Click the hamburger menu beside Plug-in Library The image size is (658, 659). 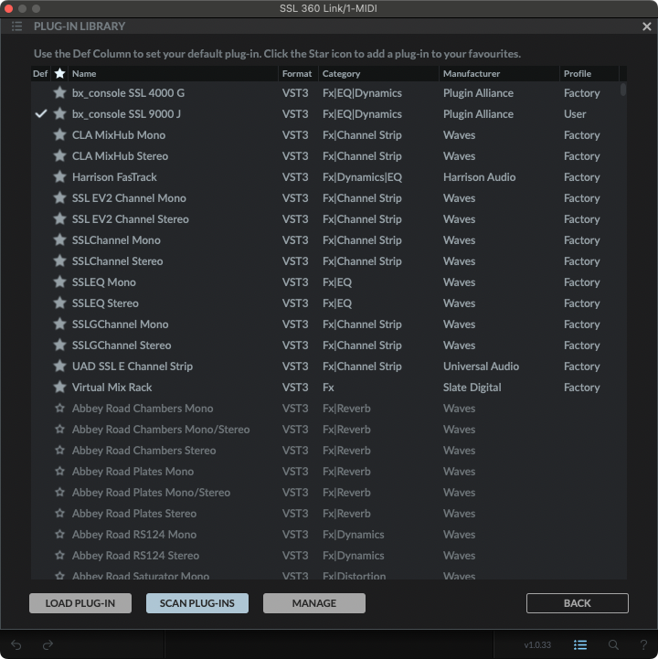point(16,27)
